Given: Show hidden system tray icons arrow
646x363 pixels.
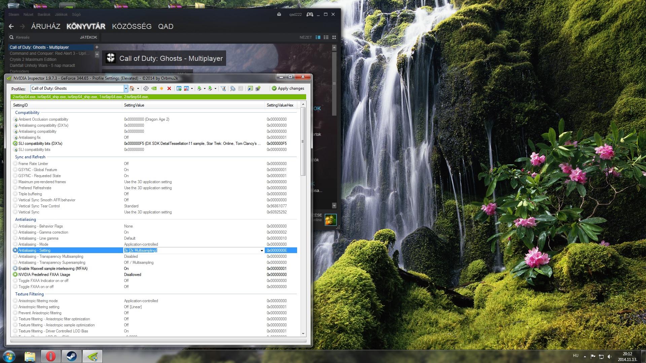Looking at the screenshot, I should point(585,357).
